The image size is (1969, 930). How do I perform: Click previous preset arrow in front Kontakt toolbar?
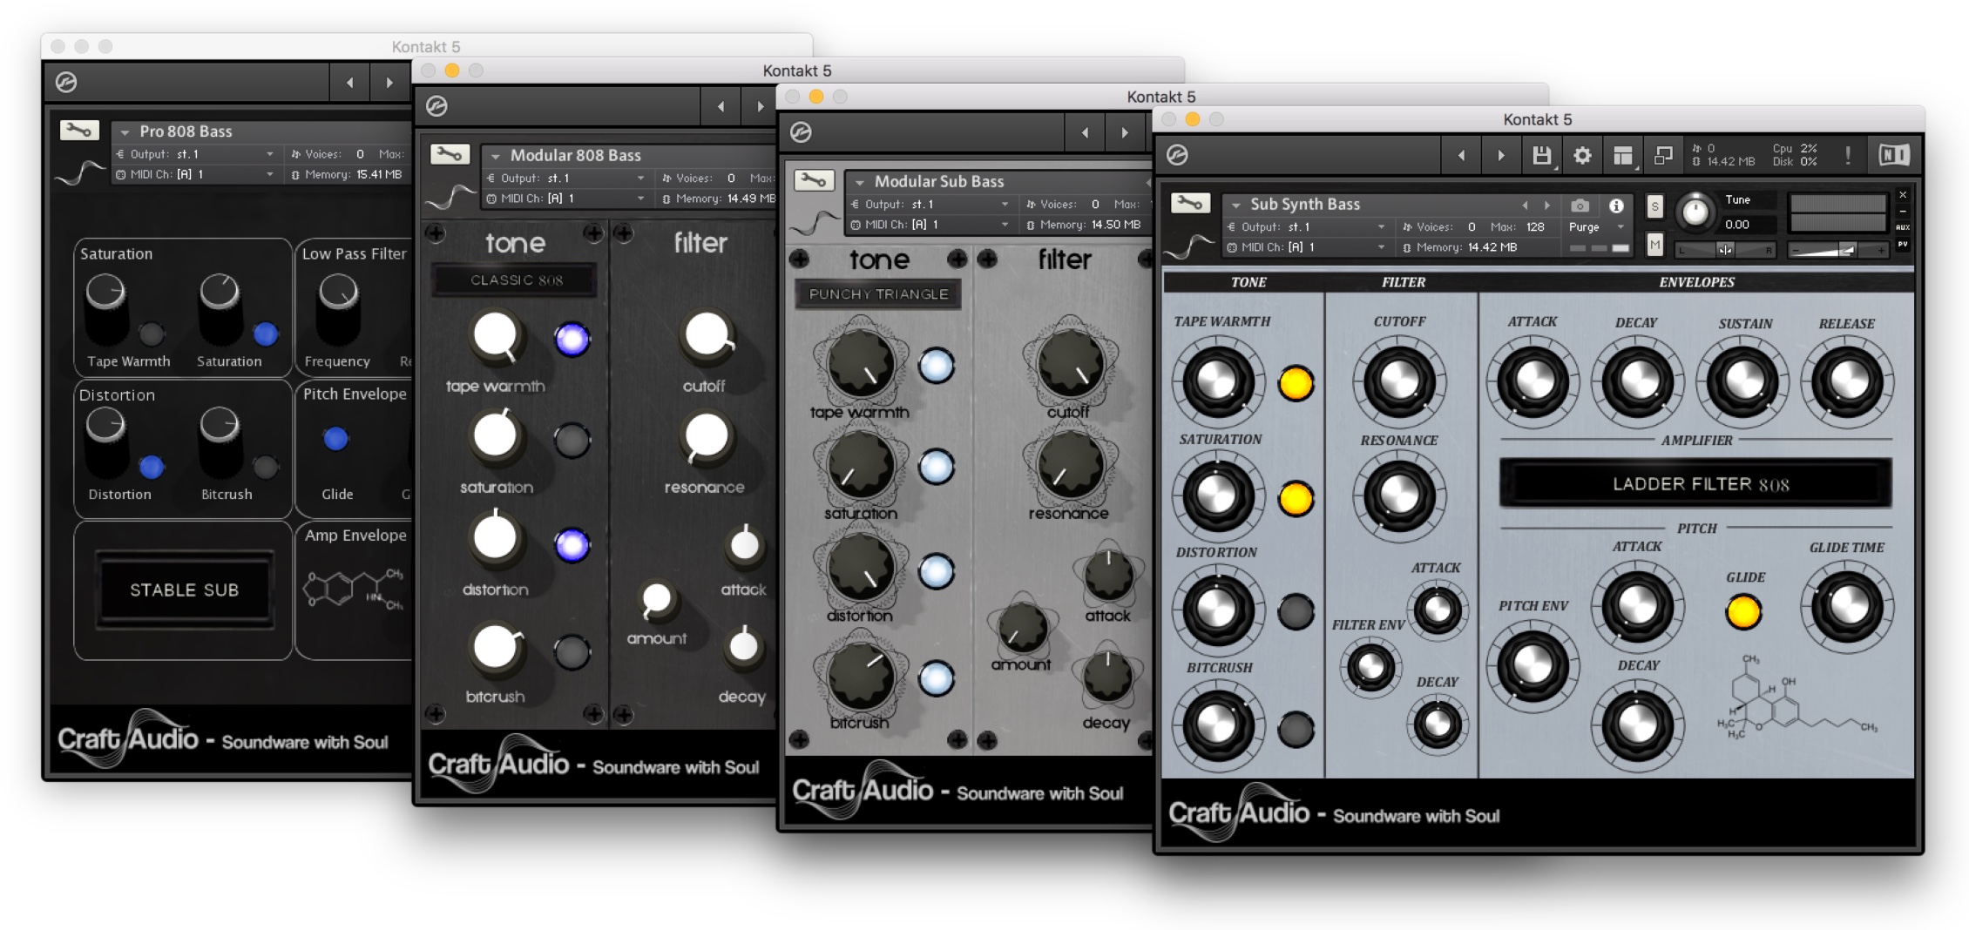[1461, 156]
